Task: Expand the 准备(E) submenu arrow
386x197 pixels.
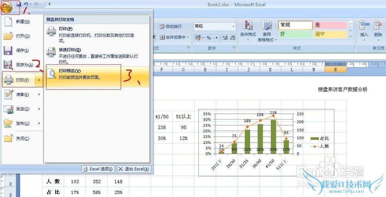Action: click(x=39, y=94)
